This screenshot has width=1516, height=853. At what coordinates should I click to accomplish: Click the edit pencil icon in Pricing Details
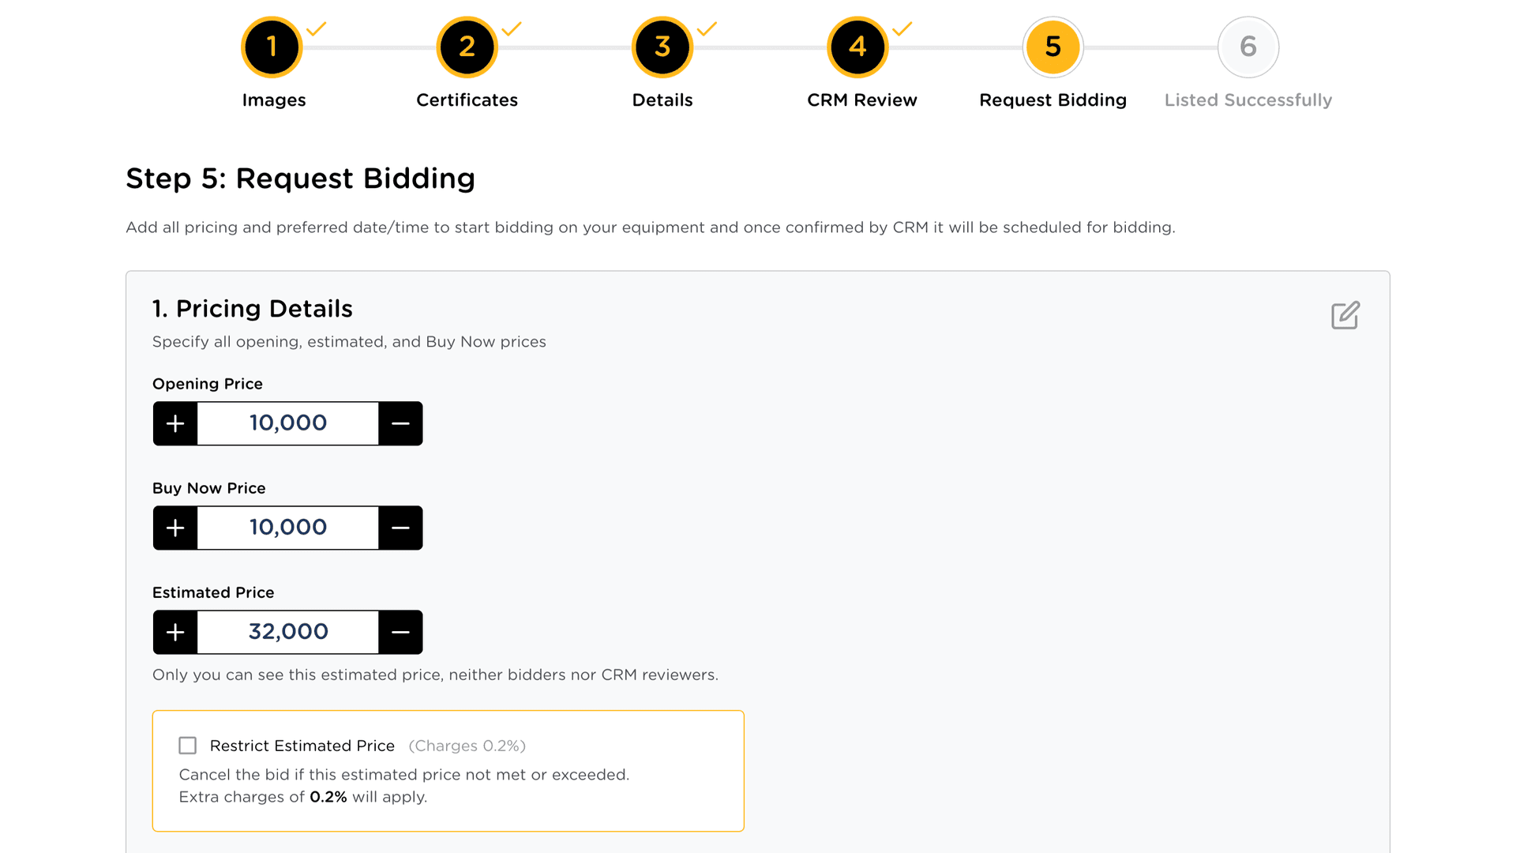(1345, 315)
